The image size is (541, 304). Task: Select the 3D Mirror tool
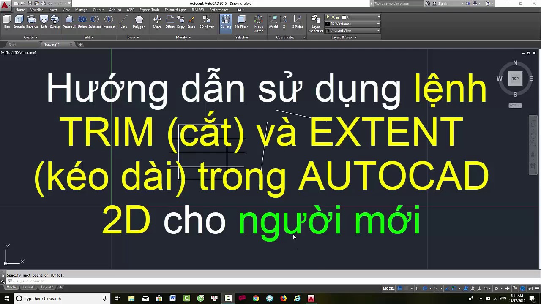(x=207, y=22)
